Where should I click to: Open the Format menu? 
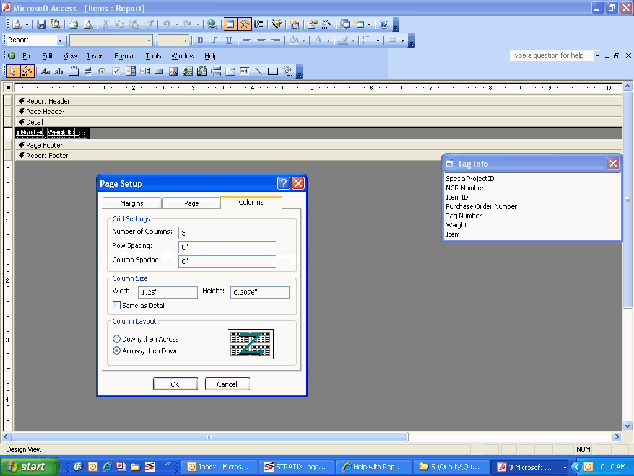125,56
